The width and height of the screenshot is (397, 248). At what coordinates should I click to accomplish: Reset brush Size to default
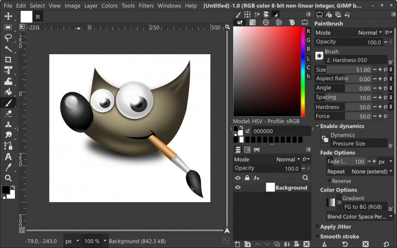[385, 70]
